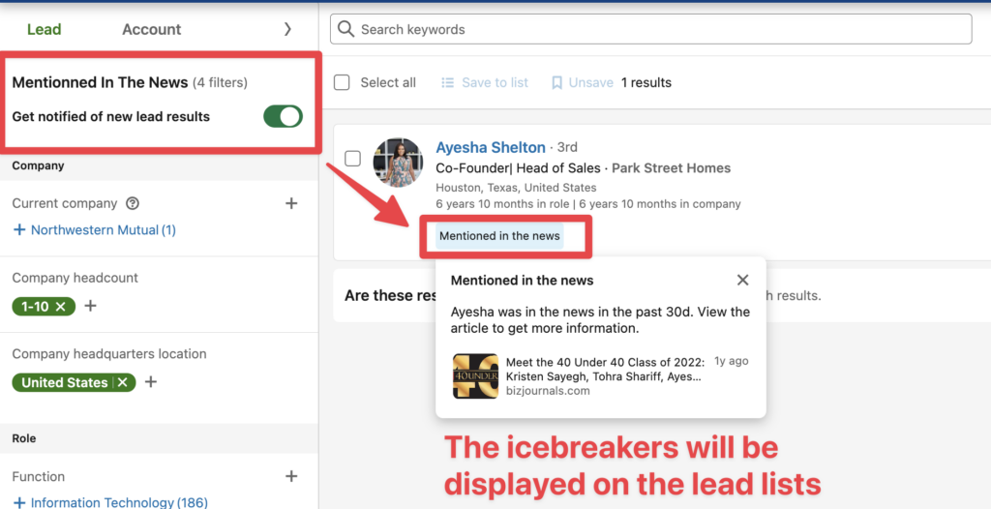Screen dimensions: 991x509
Task: Select Ayesha Shelton's lead checkbox
Action: 352,158
